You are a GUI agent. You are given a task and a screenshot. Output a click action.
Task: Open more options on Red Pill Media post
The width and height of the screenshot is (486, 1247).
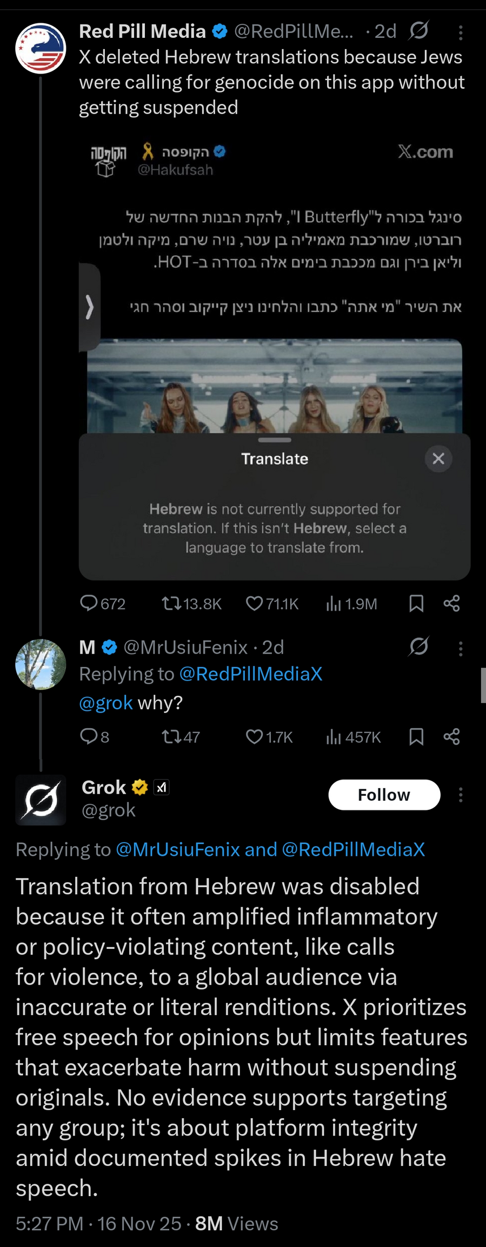[461, 34]
